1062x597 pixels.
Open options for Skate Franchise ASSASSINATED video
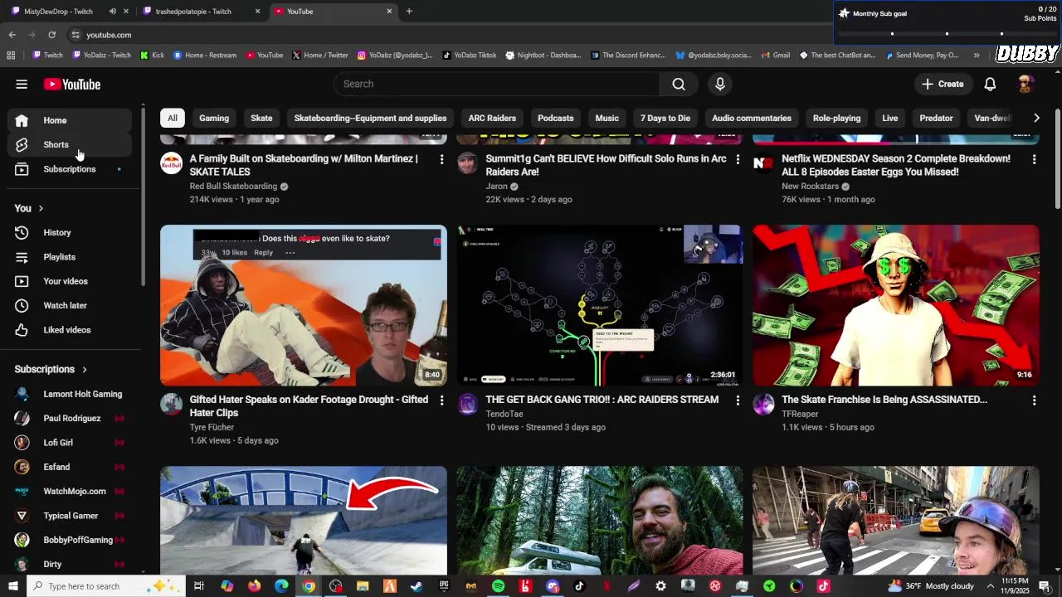1034,400
